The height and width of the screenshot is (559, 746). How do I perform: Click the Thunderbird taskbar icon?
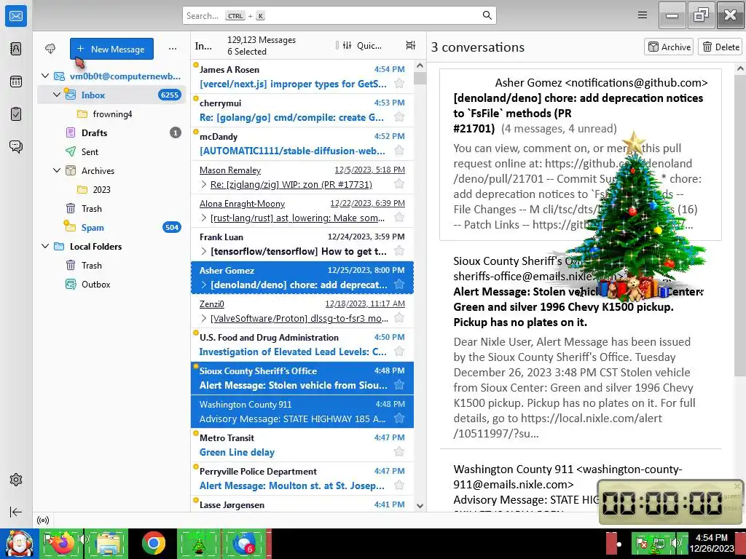point(245,543)
